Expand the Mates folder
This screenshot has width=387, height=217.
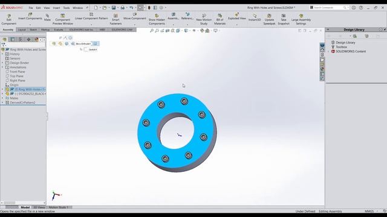[2, 98]
